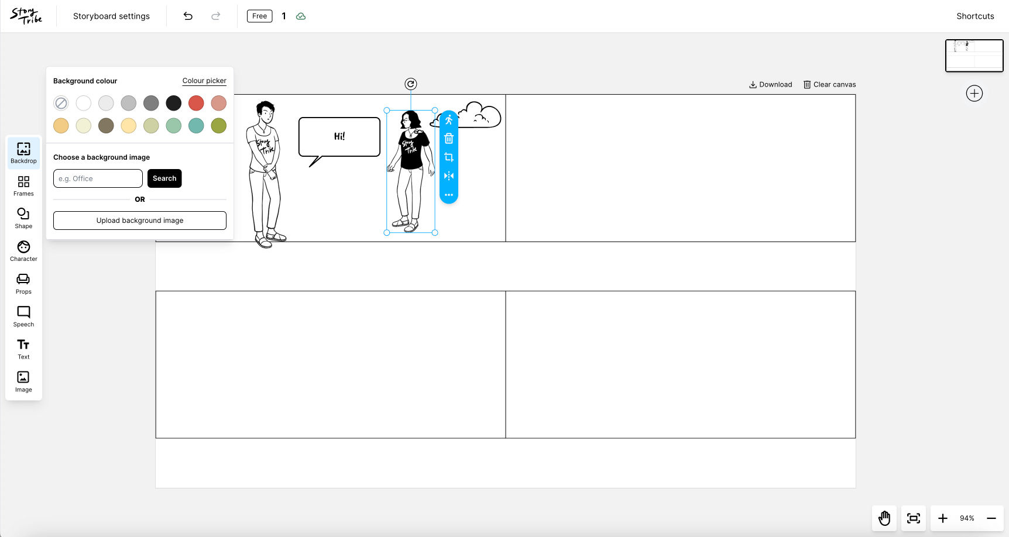Image resolution: width=1009 pixels, height=537 pixels.
Task: Click the Upload background image button
Action: coord(139,221)
